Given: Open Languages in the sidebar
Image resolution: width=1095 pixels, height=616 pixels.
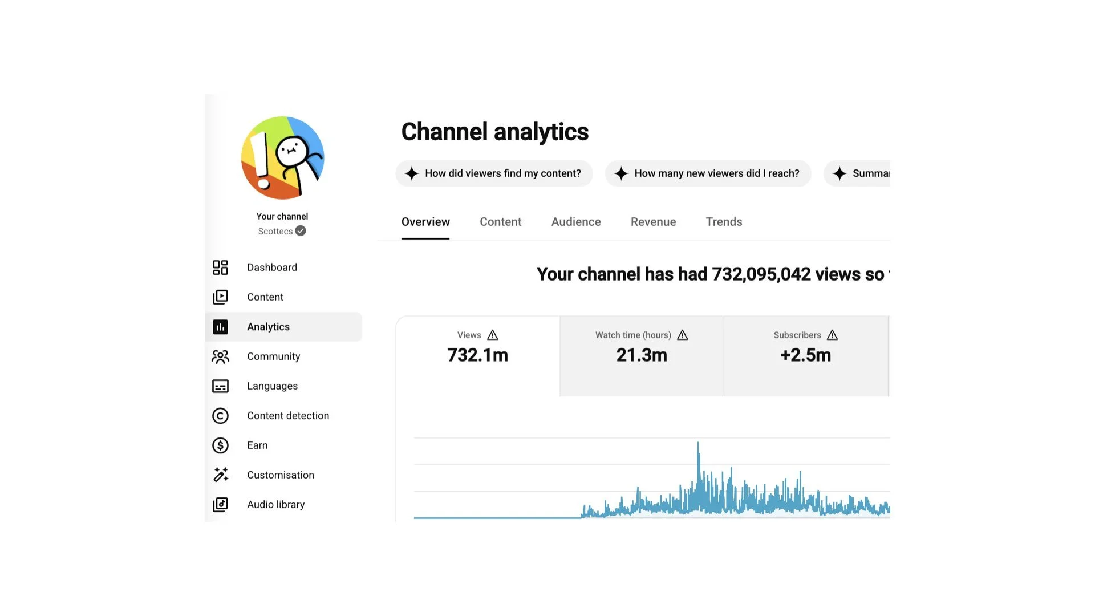Looking at the screenshot, I should click(x=283, y=386).
